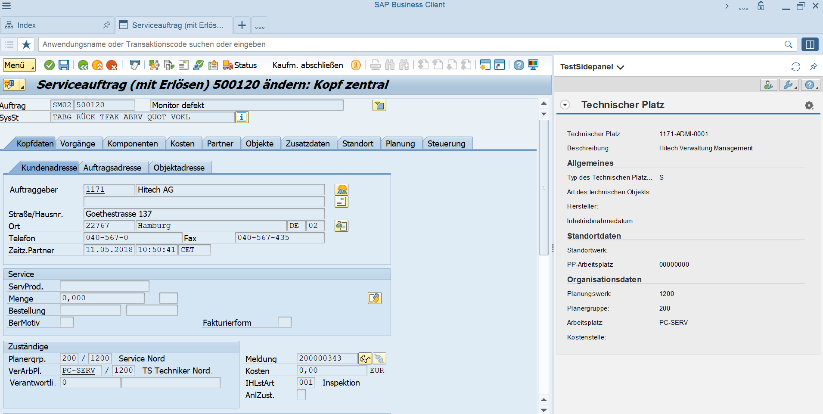Click the long text icon beside Monitor defekt

coord(379,105)
